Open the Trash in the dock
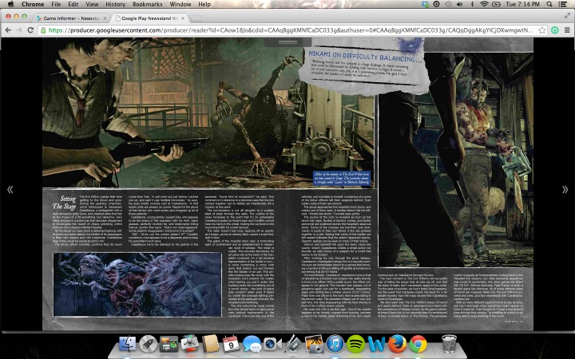This screenshot has width=575, height=359. 449,345
